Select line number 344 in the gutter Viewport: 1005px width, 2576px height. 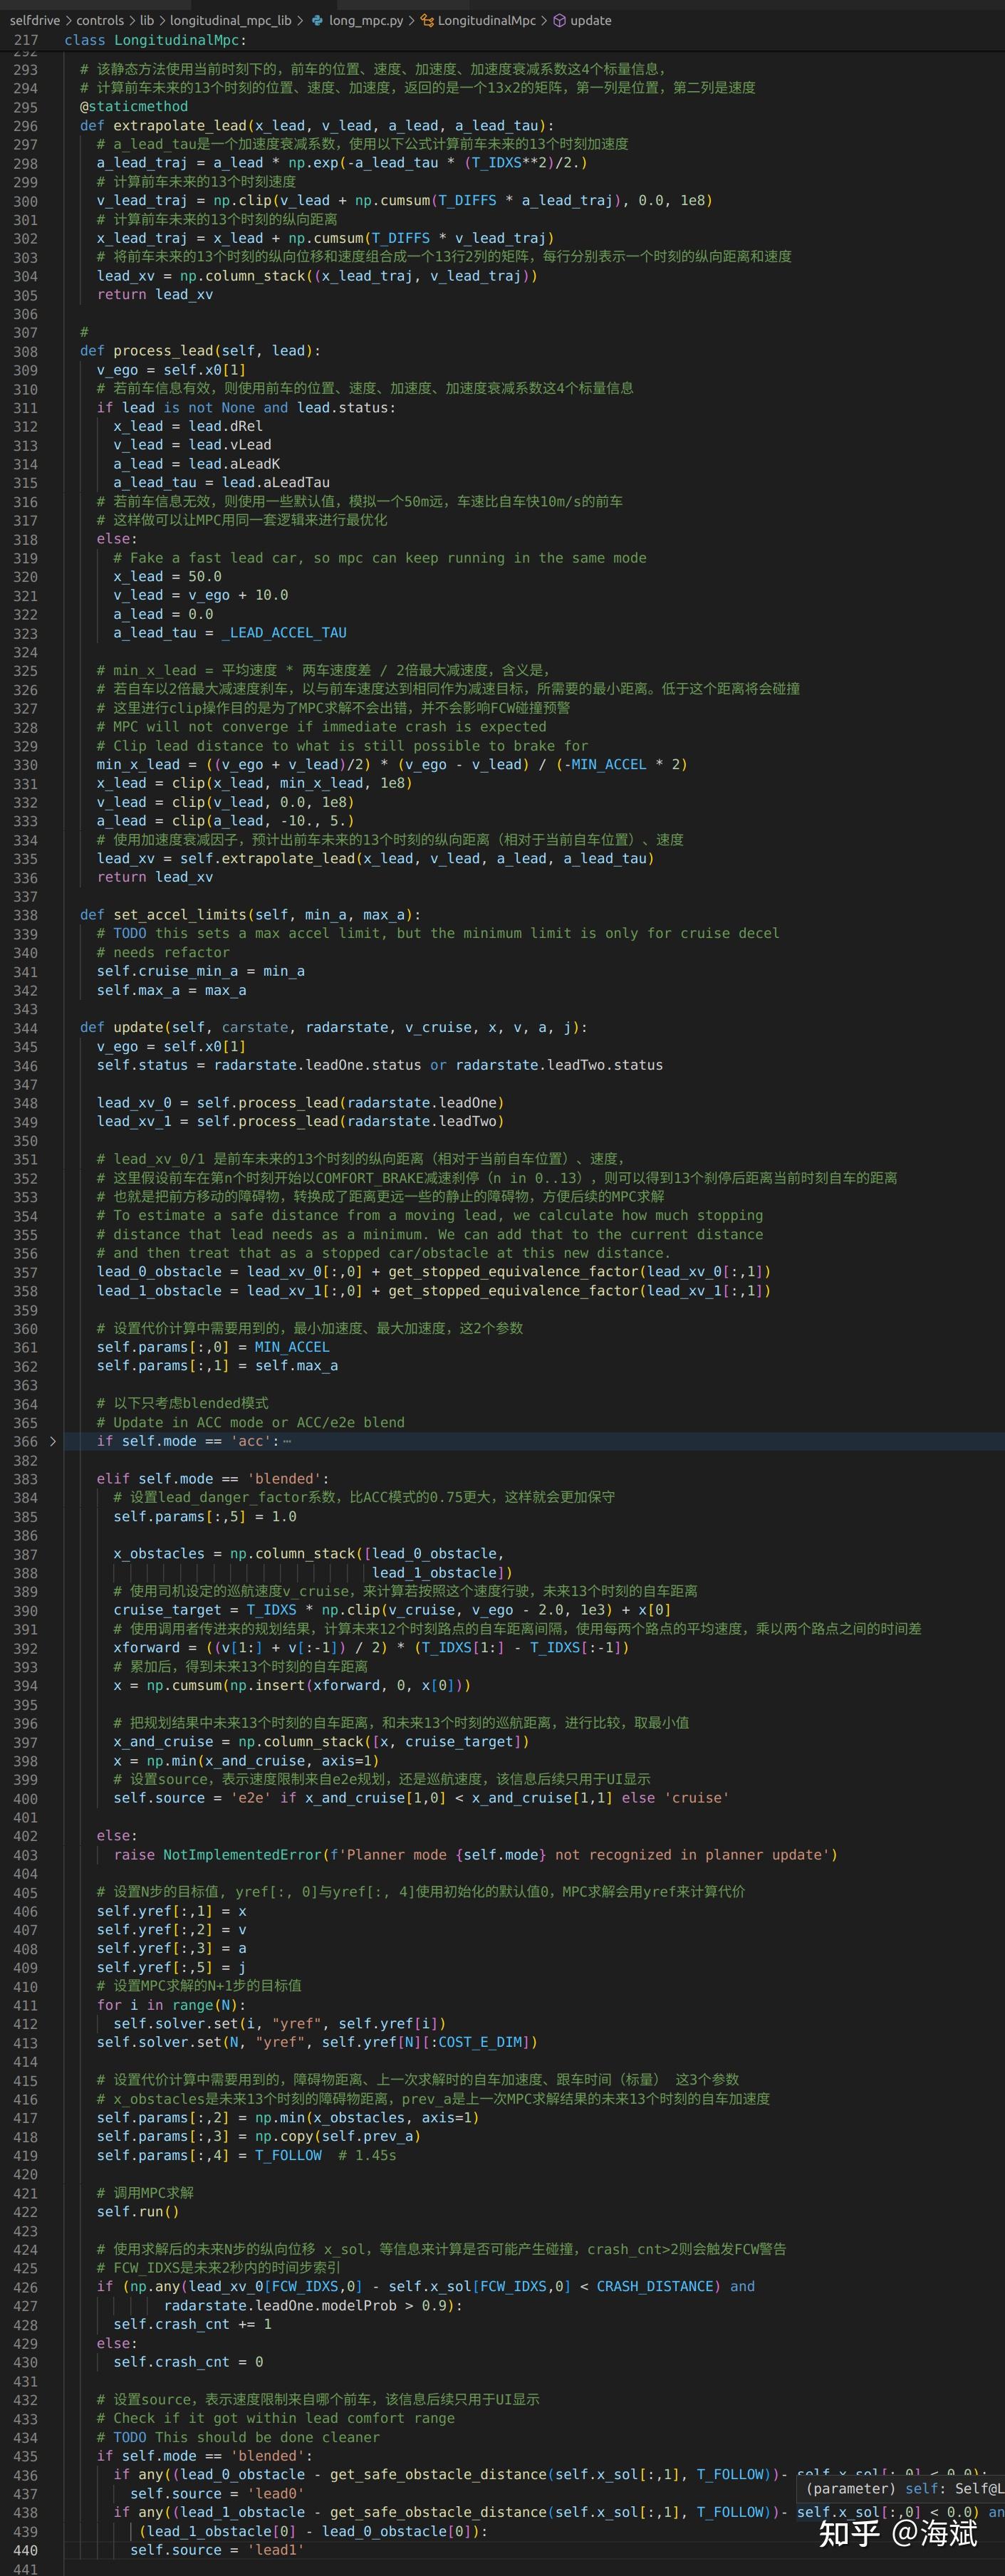pos(25,1028)
